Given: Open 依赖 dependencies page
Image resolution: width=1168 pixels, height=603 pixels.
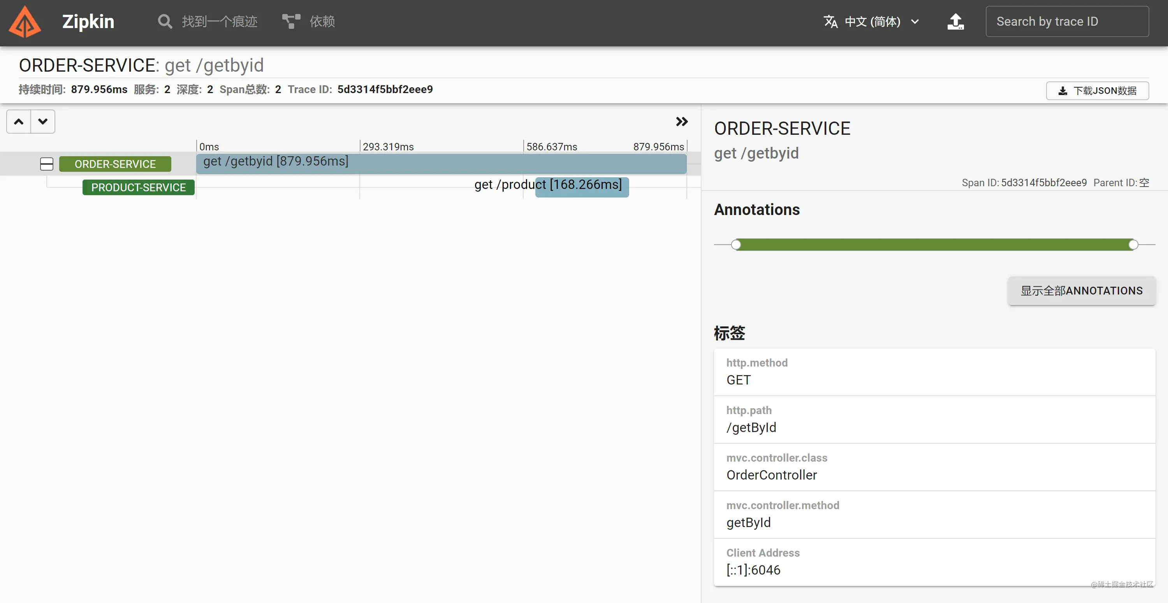Looking at the screenshot, I should (322, 21).
